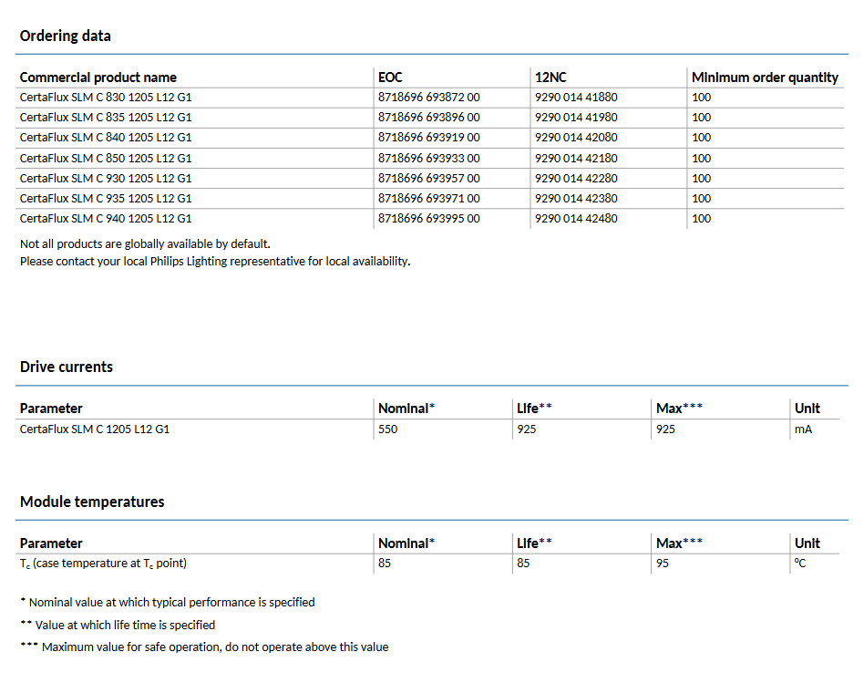Select 'CertaFlux SLM C 940 1205 L12 G1'
This screenshot has width=864, height=683.
106,218
